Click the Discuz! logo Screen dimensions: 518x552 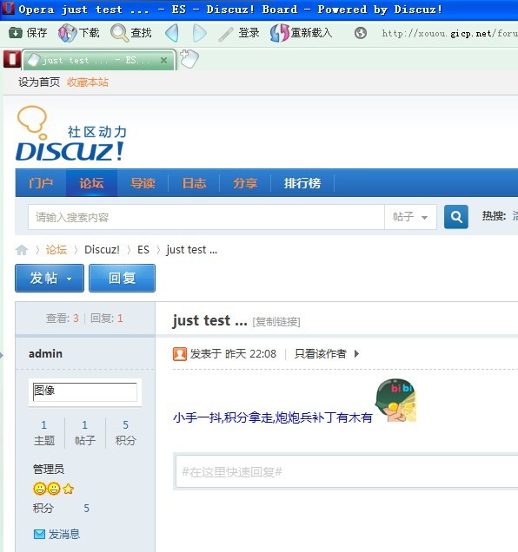point(71,134)
